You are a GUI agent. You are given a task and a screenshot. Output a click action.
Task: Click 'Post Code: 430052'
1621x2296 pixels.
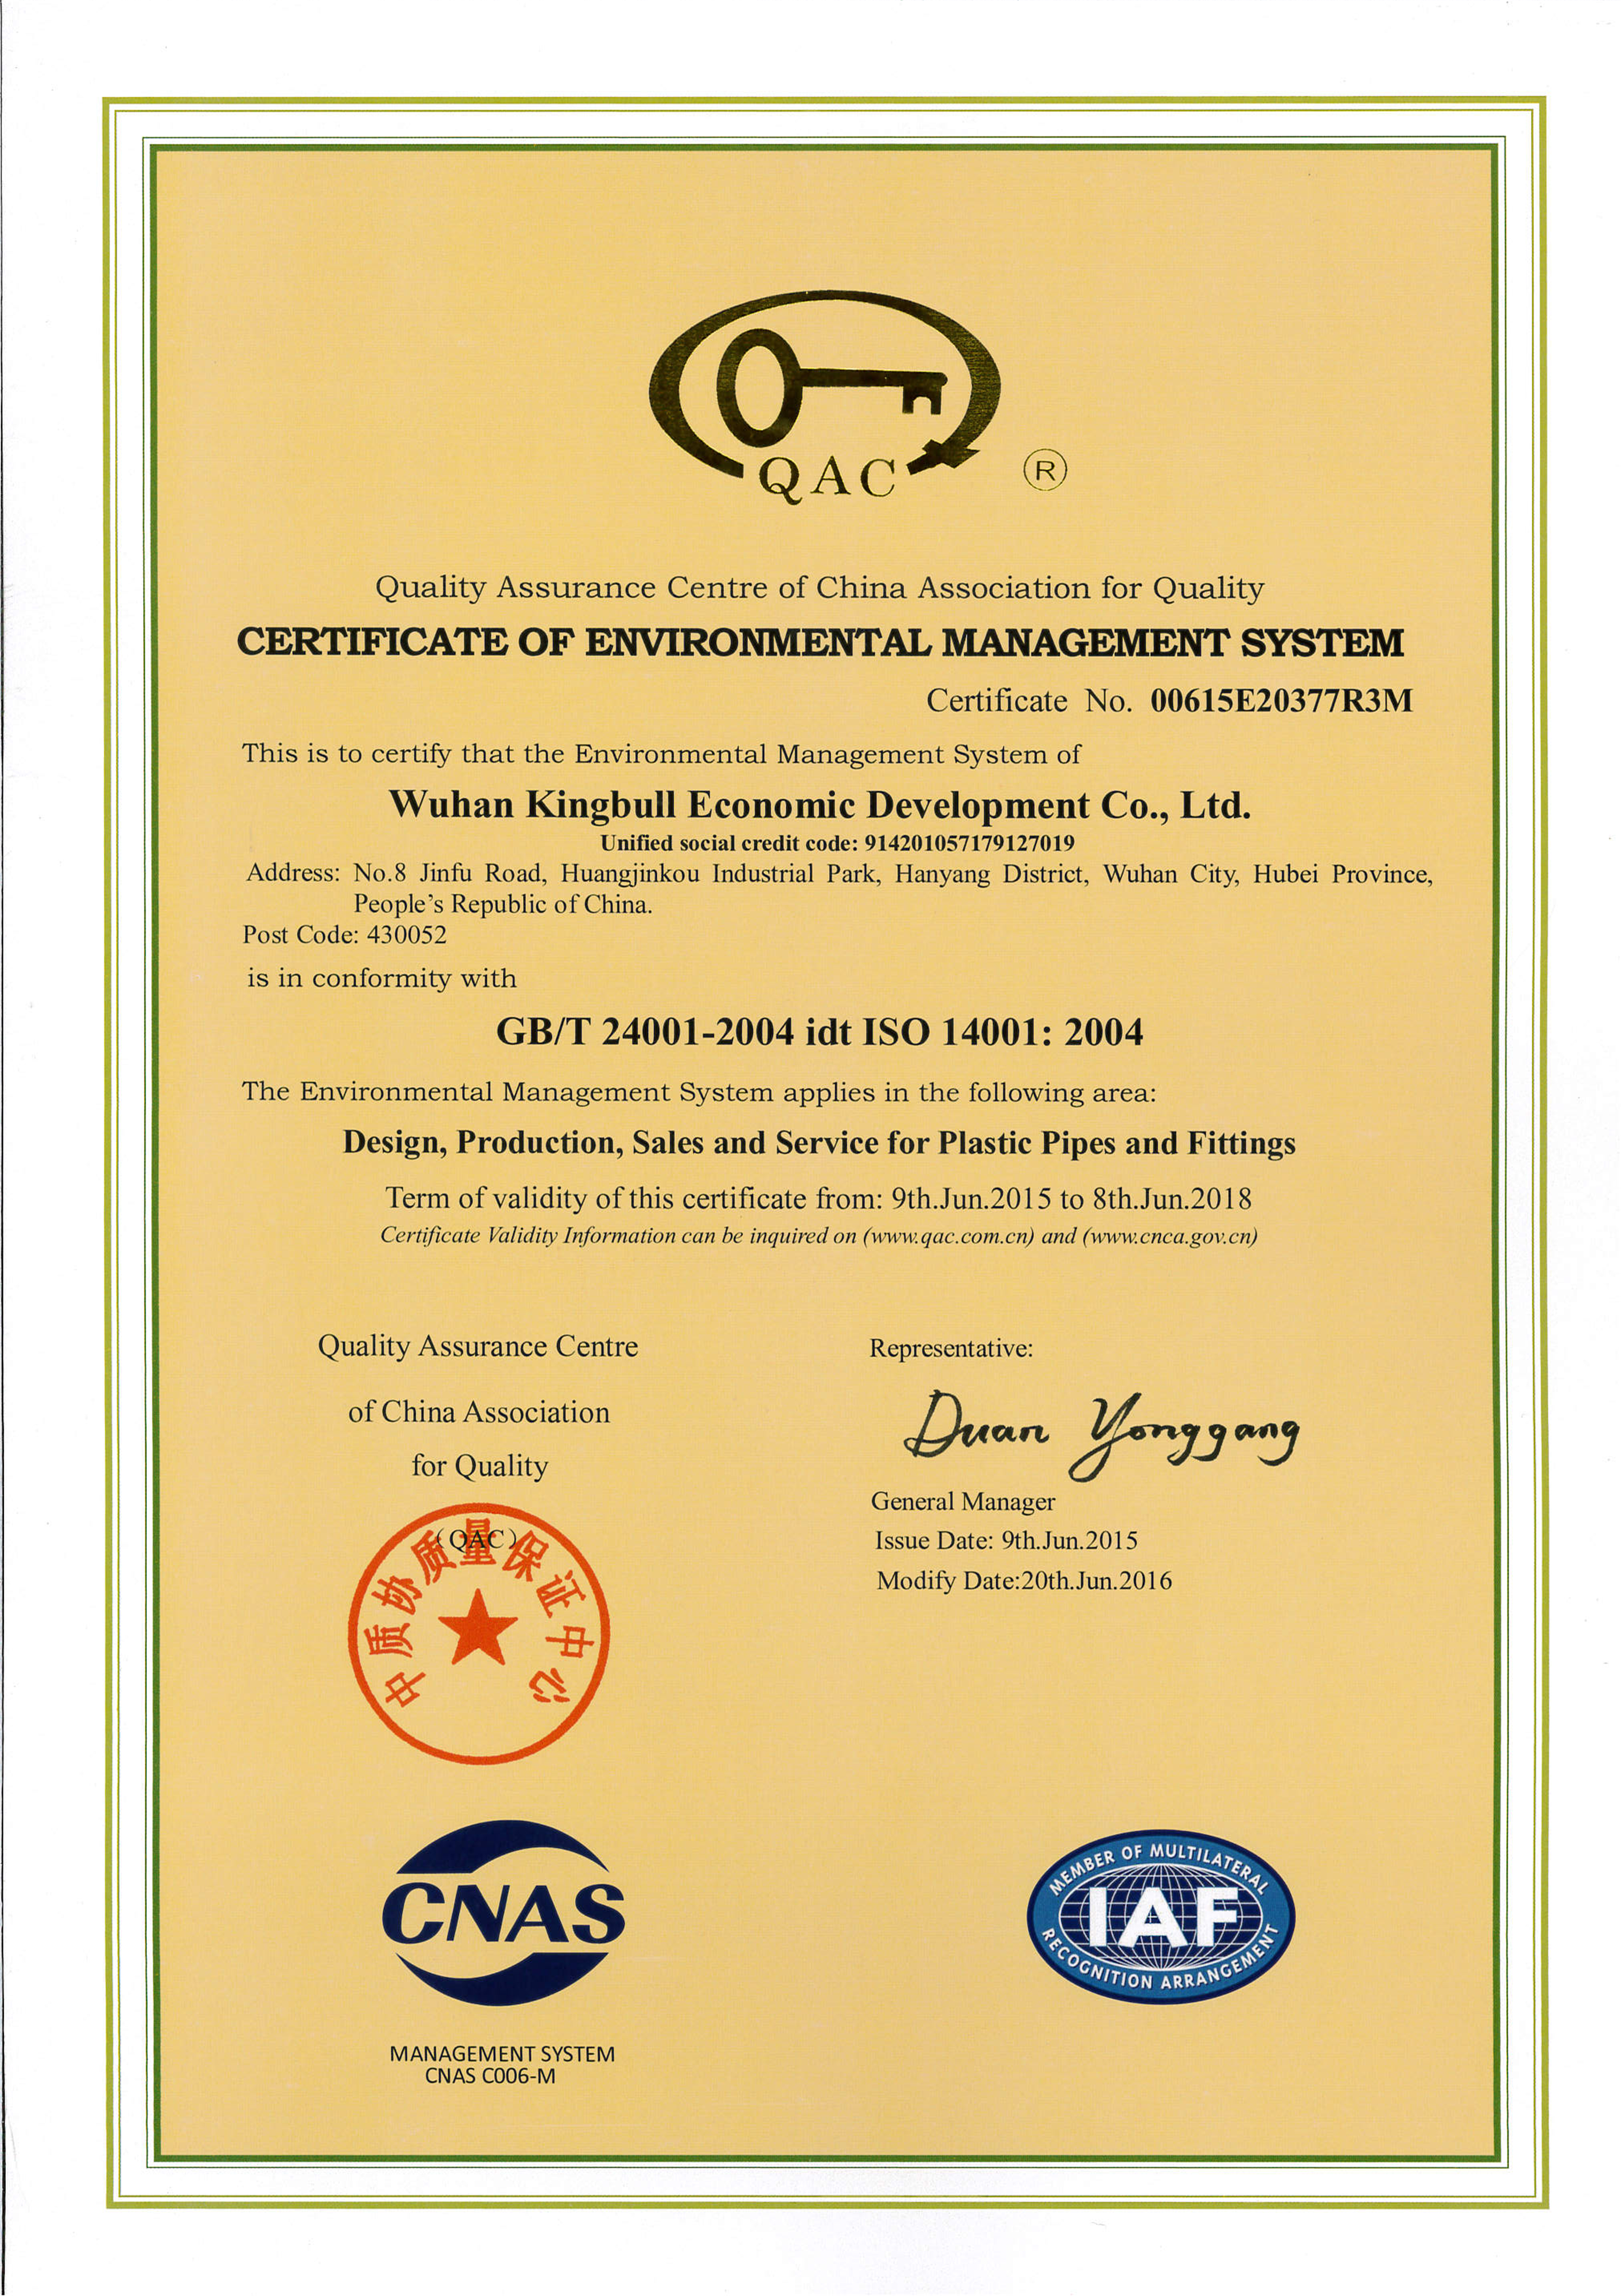pyautogui.click(x=344, y=935)
